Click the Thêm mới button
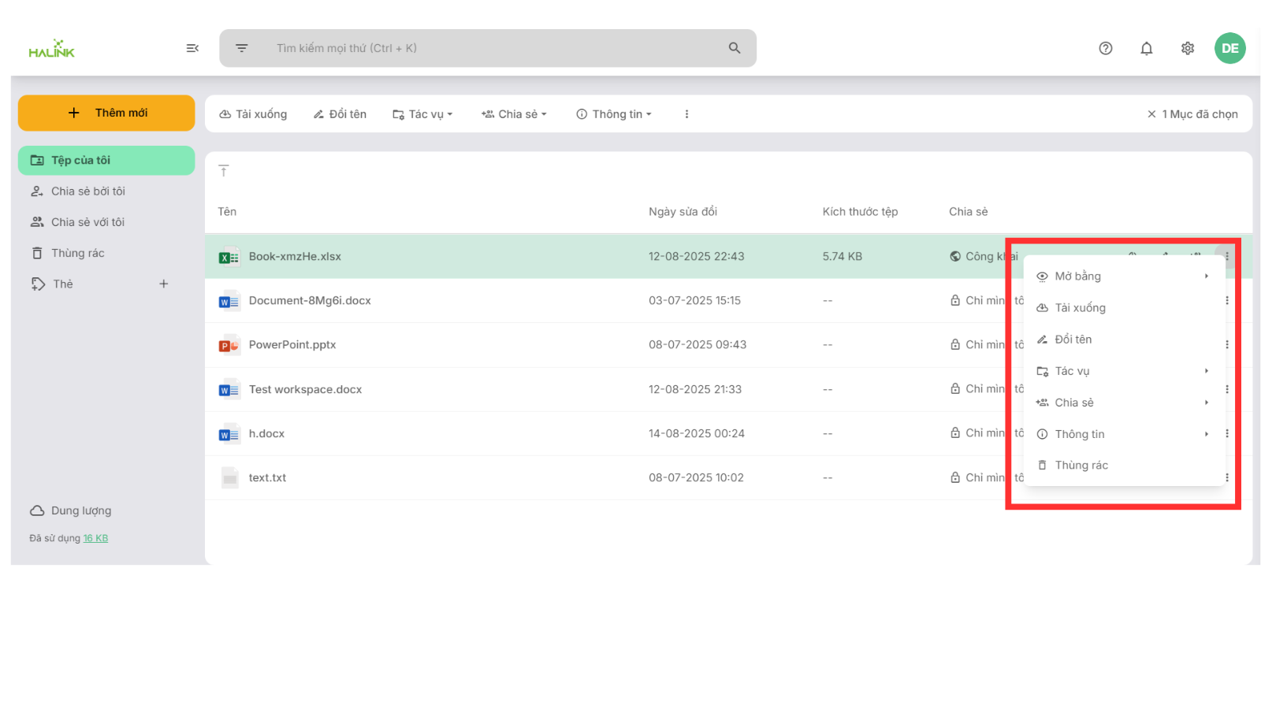1261x709 pixels. tap(106, 113)
